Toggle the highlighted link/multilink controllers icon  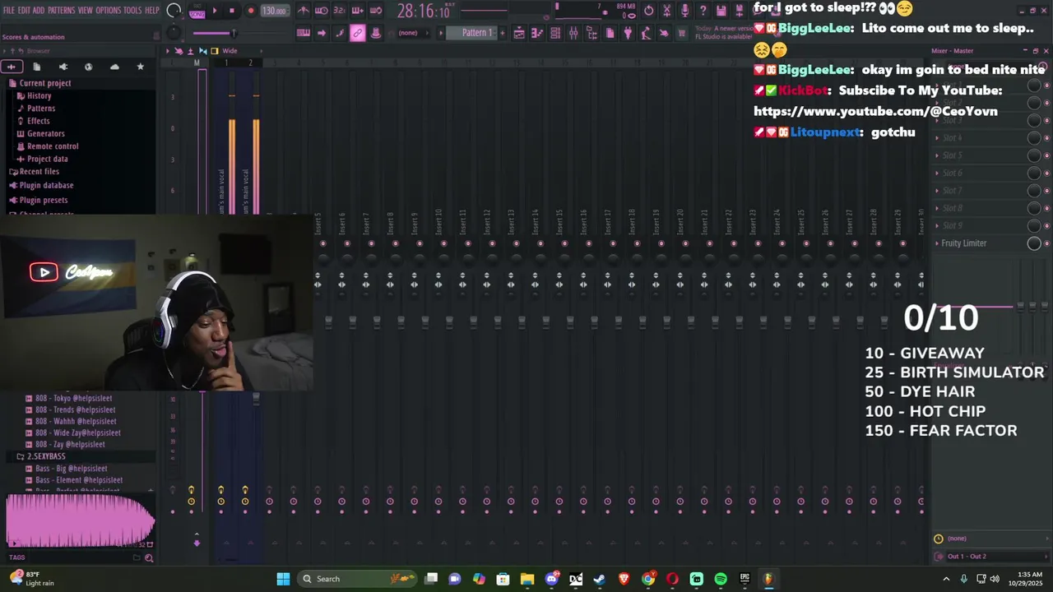[357, 33]
